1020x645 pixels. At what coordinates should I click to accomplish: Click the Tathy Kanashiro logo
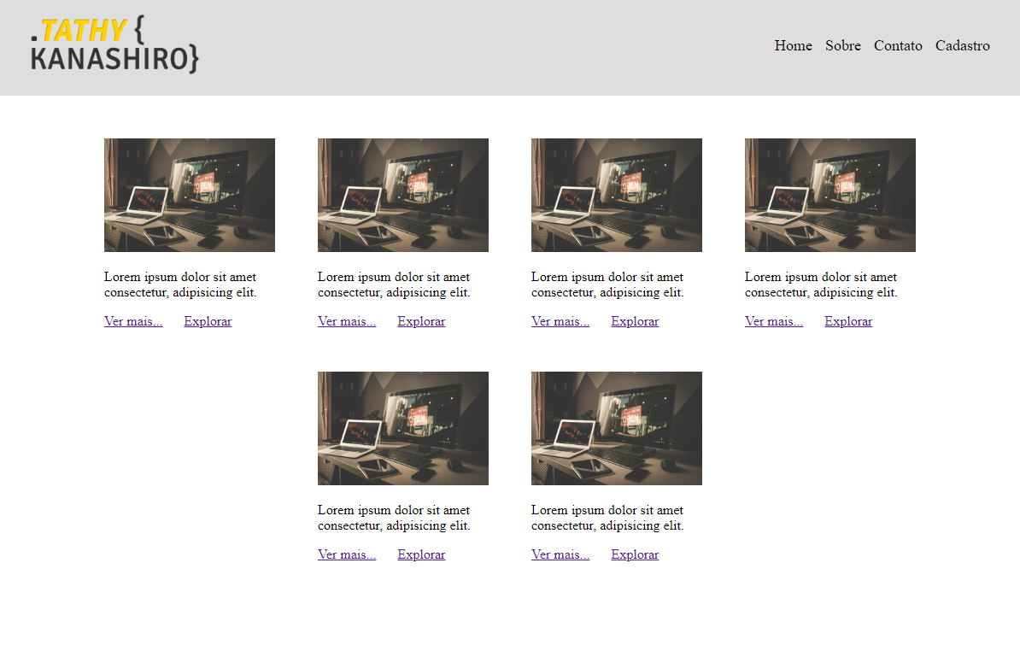point(114,47)
